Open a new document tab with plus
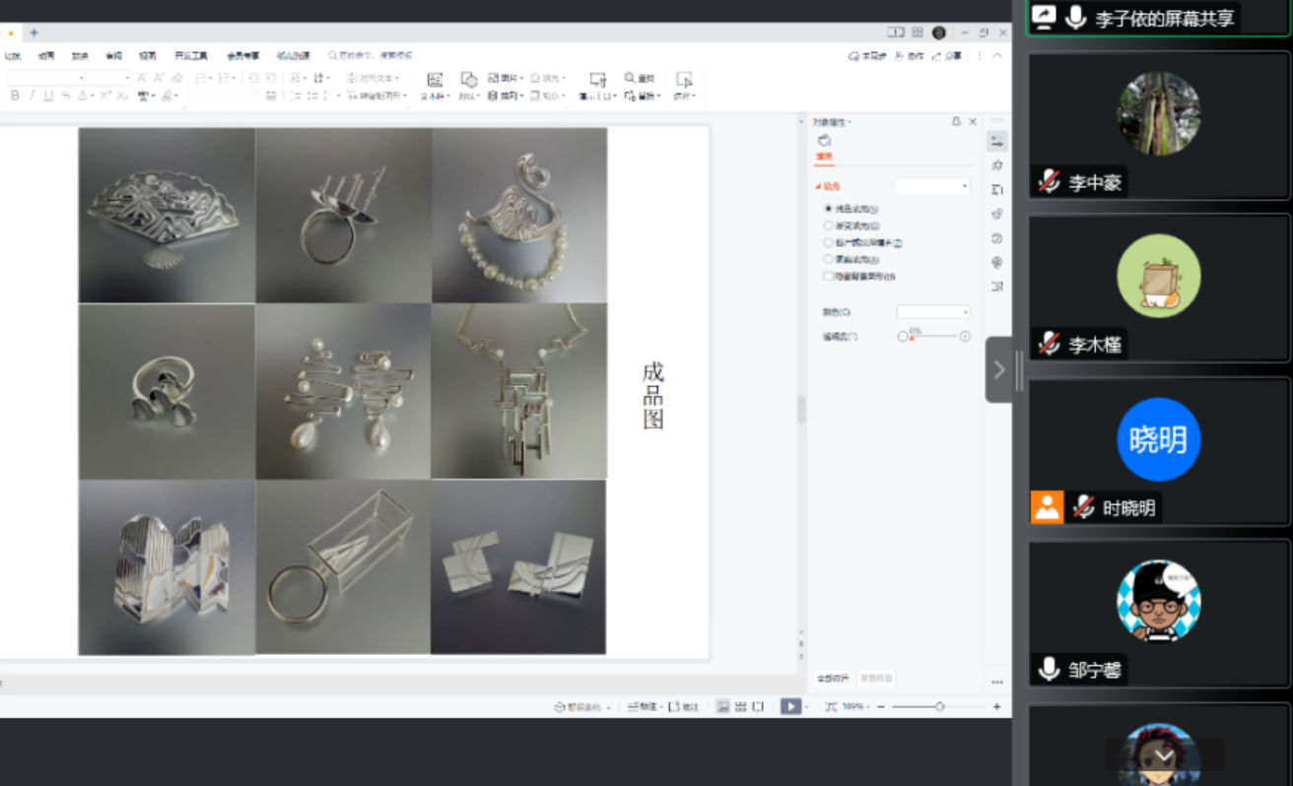 tap(34, 33)
